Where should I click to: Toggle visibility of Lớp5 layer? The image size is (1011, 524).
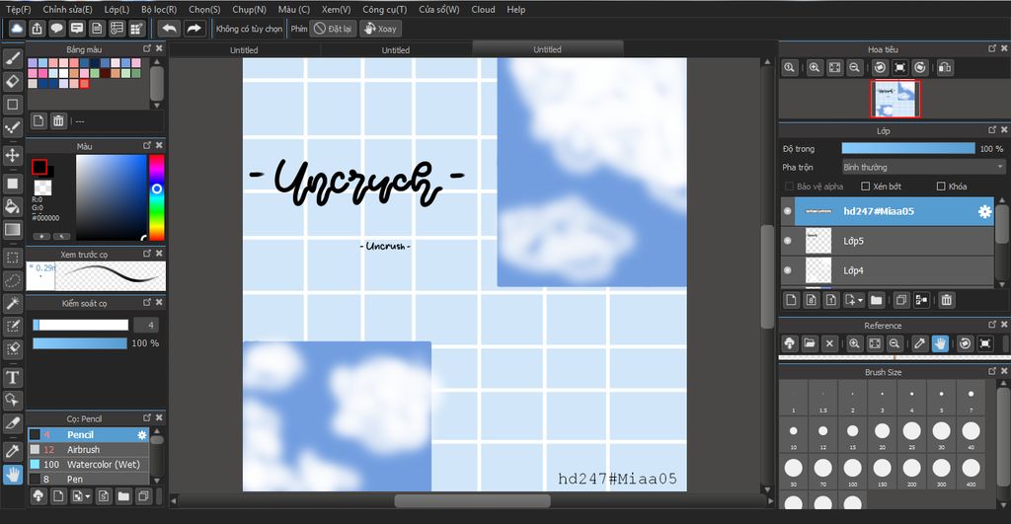click(x=787, y=241)
